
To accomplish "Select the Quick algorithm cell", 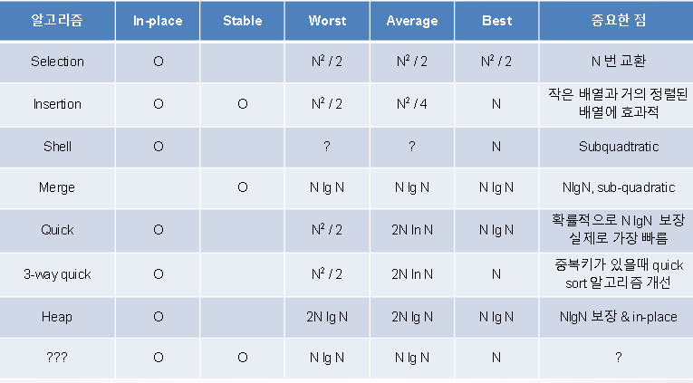I will click(x=57, y=230).
